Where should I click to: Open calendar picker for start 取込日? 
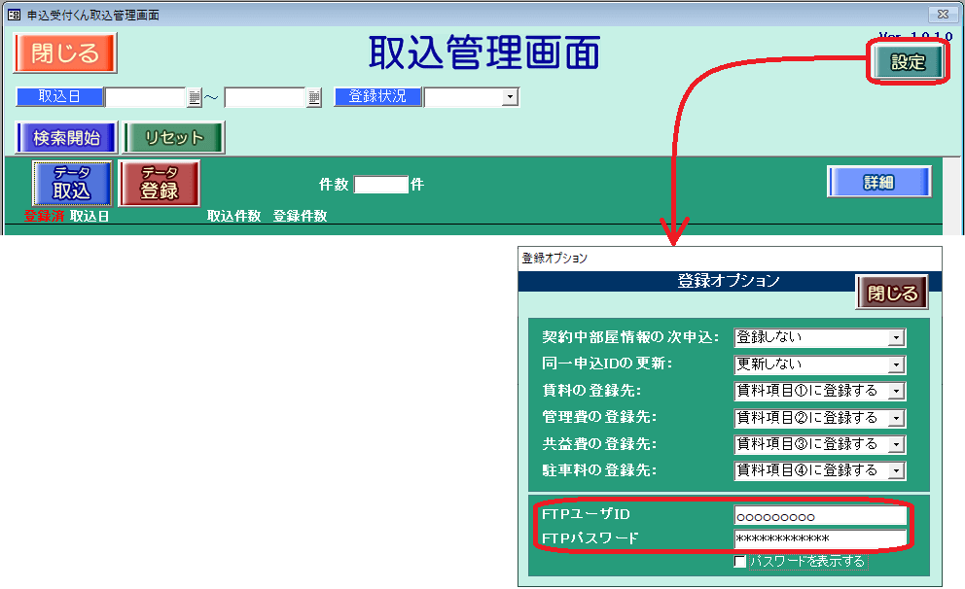click(x=195, y=97)
